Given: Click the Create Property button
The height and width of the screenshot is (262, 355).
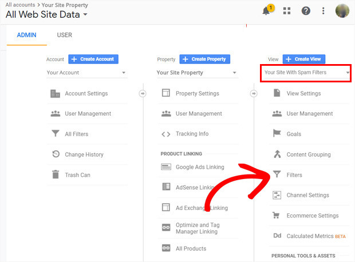Looking at the screenshot, I should (x=204, y=59).
